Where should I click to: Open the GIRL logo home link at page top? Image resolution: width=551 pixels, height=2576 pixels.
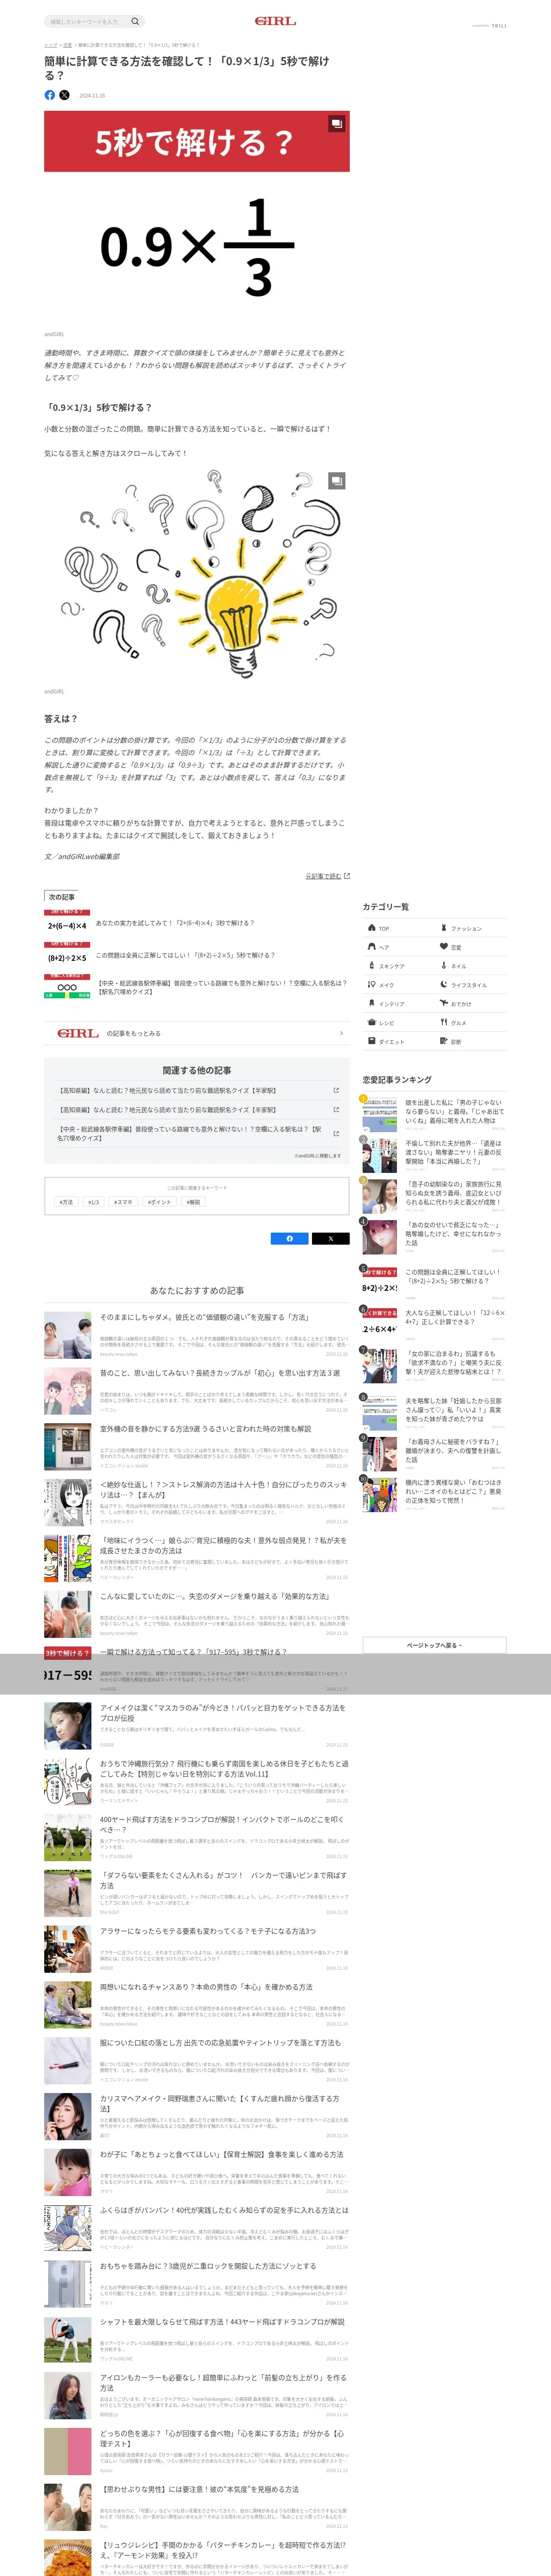tap(275, 21)
